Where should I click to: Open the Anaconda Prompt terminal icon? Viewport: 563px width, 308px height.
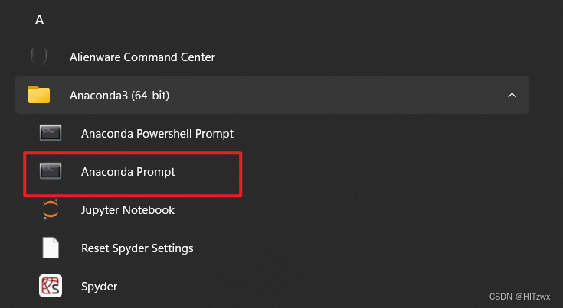pyautogui.click(x=51, y=171)
